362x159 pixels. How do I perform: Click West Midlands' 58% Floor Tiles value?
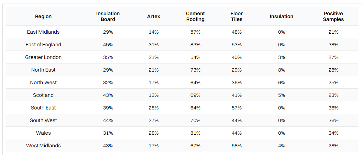pyautogui.click(x=236, y=146)
